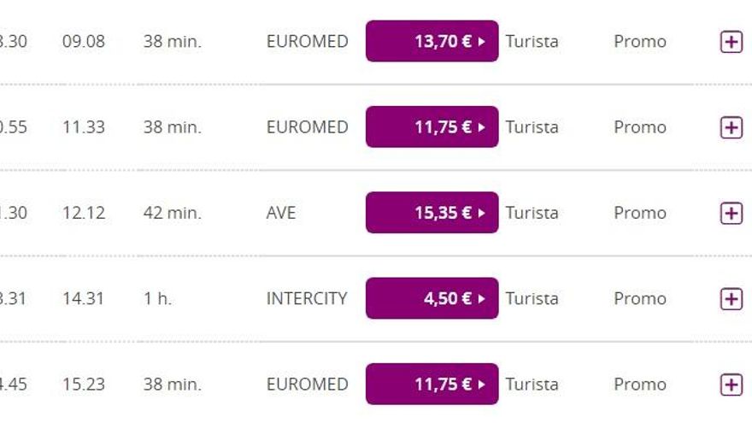
Task: Select the 13,70 € fare button
Action: (x=432, y=41)
